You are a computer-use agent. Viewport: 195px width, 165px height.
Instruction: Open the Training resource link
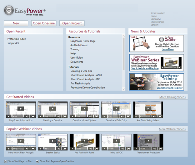[75, 49]
